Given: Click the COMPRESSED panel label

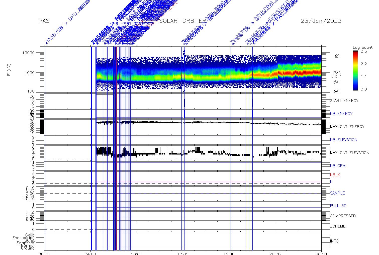Looking at the screenshot, I should pyautogui.click(x=343, y=216).
